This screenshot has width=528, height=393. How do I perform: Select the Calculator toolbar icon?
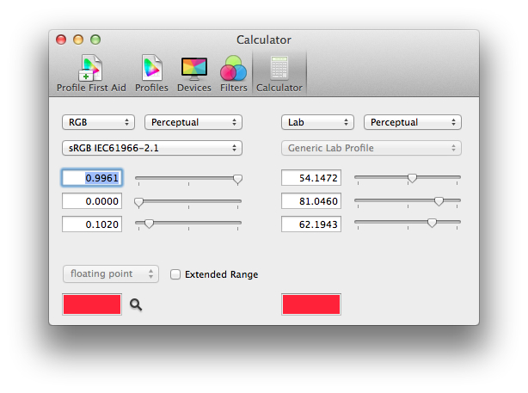(279, 73)
